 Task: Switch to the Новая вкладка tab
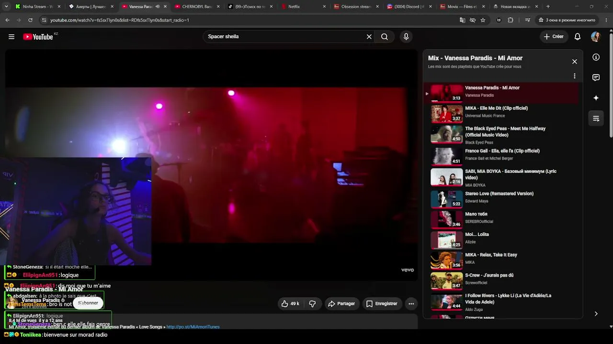pyautogui.click(x=516, y=7)
